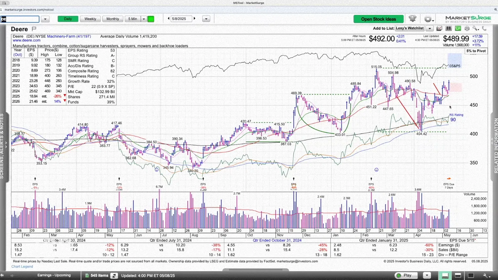Open the date picker dropdown
This screenshot has height=280, width=498.
pos(206,19)
